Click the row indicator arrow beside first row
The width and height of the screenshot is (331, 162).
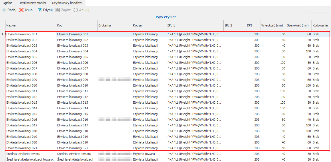tap(3, 34)
